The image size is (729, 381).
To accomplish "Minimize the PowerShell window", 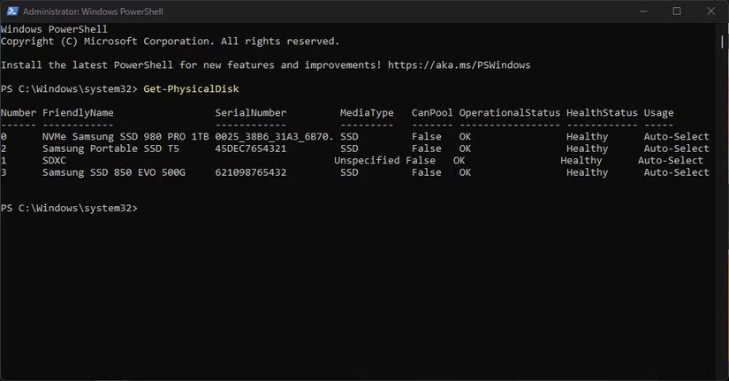I will point(636,11).
